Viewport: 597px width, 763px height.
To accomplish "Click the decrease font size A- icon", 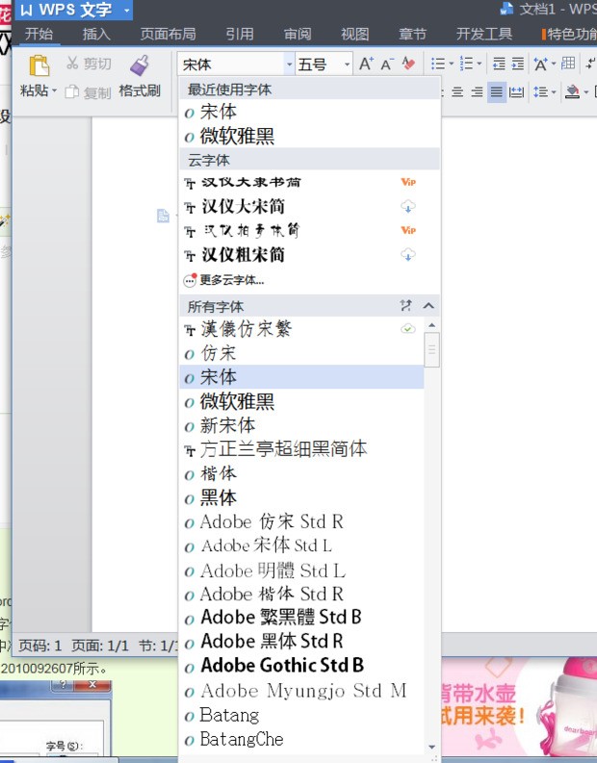I will tap(388, 64).
